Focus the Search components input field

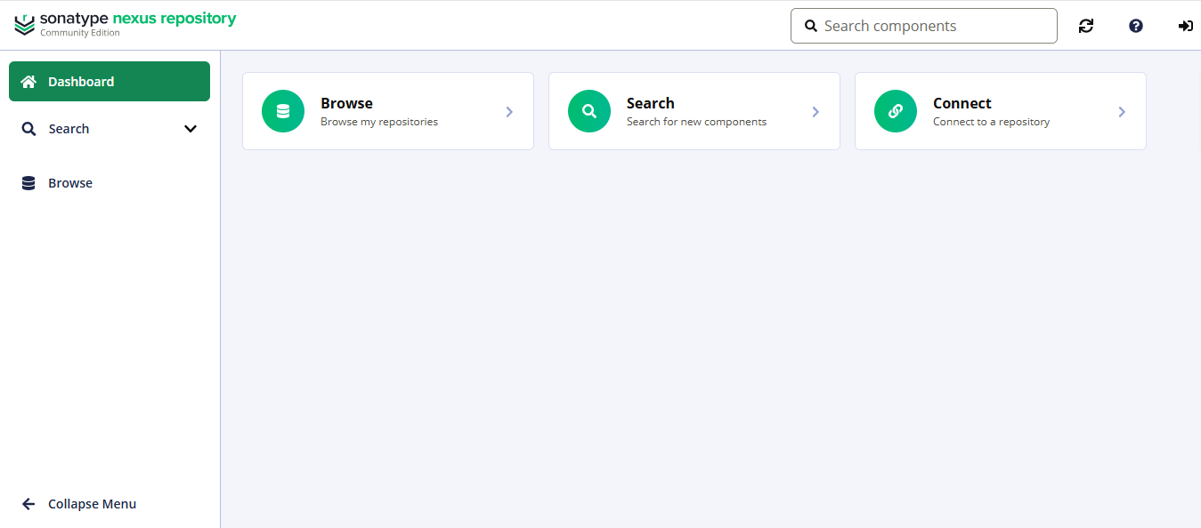(924, 26)
